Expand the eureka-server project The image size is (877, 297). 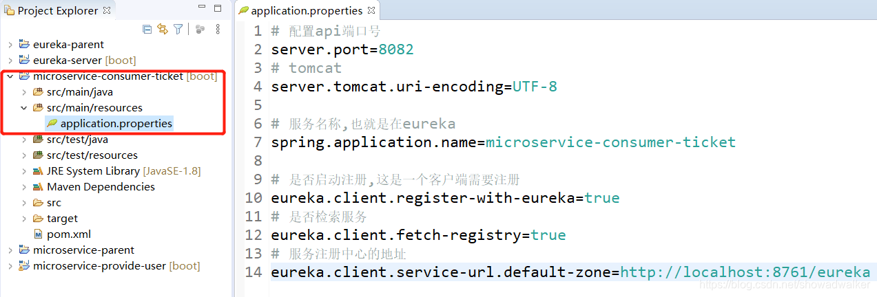(x=10, y=60)
